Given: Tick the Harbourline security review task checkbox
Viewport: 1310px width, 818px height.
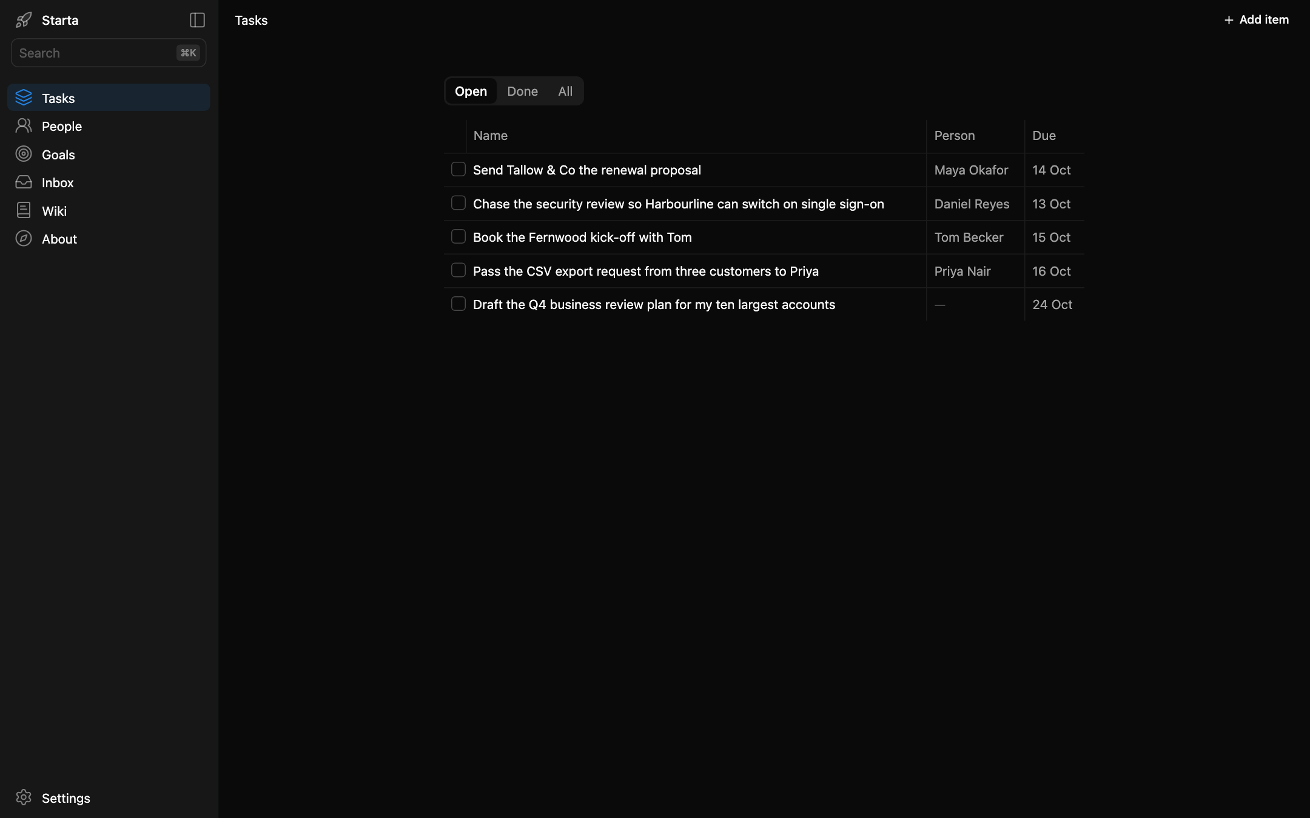Looking at the screenshot, I should coord(458,203).
